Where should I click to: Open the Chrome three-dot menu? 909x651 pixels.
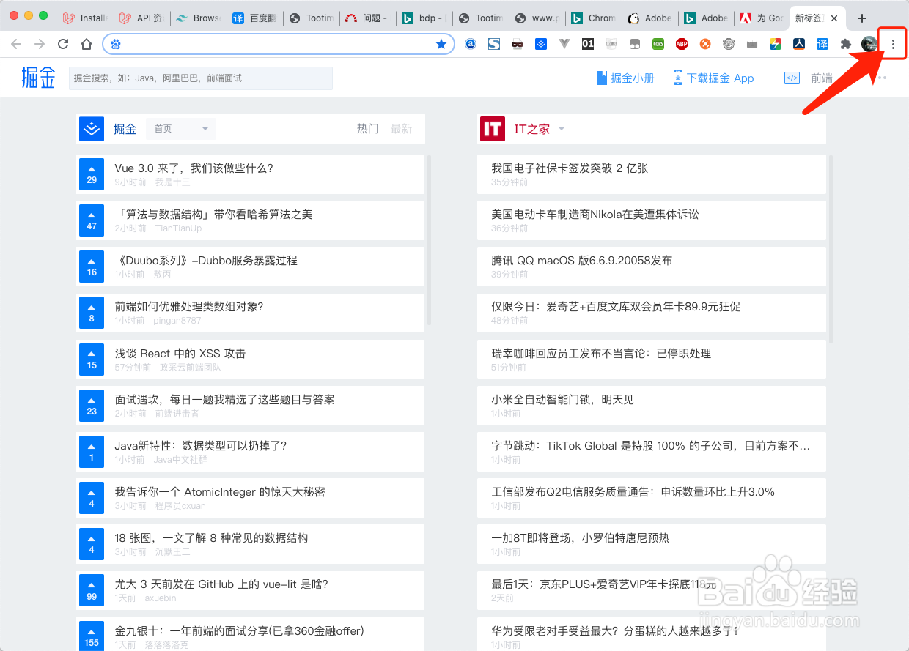point(893,44)
